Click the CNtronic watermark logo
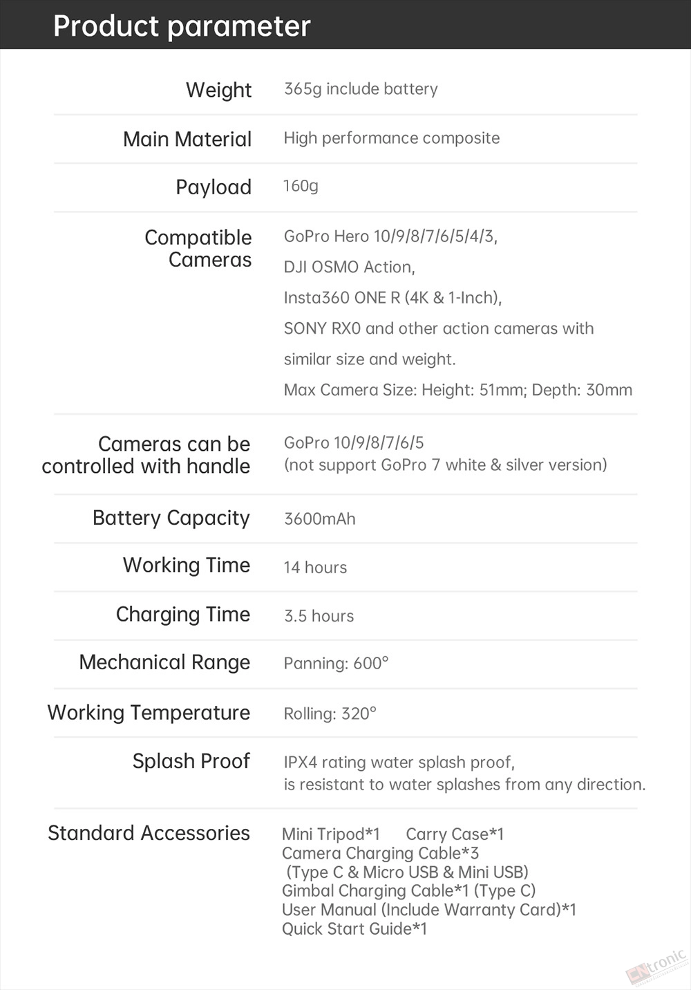 coord(656,966)
